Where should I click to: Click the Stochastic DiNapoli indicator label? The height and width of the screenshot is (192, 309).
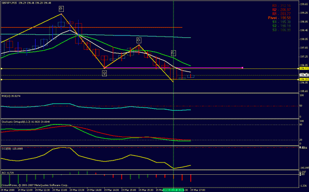click(26, 122)
